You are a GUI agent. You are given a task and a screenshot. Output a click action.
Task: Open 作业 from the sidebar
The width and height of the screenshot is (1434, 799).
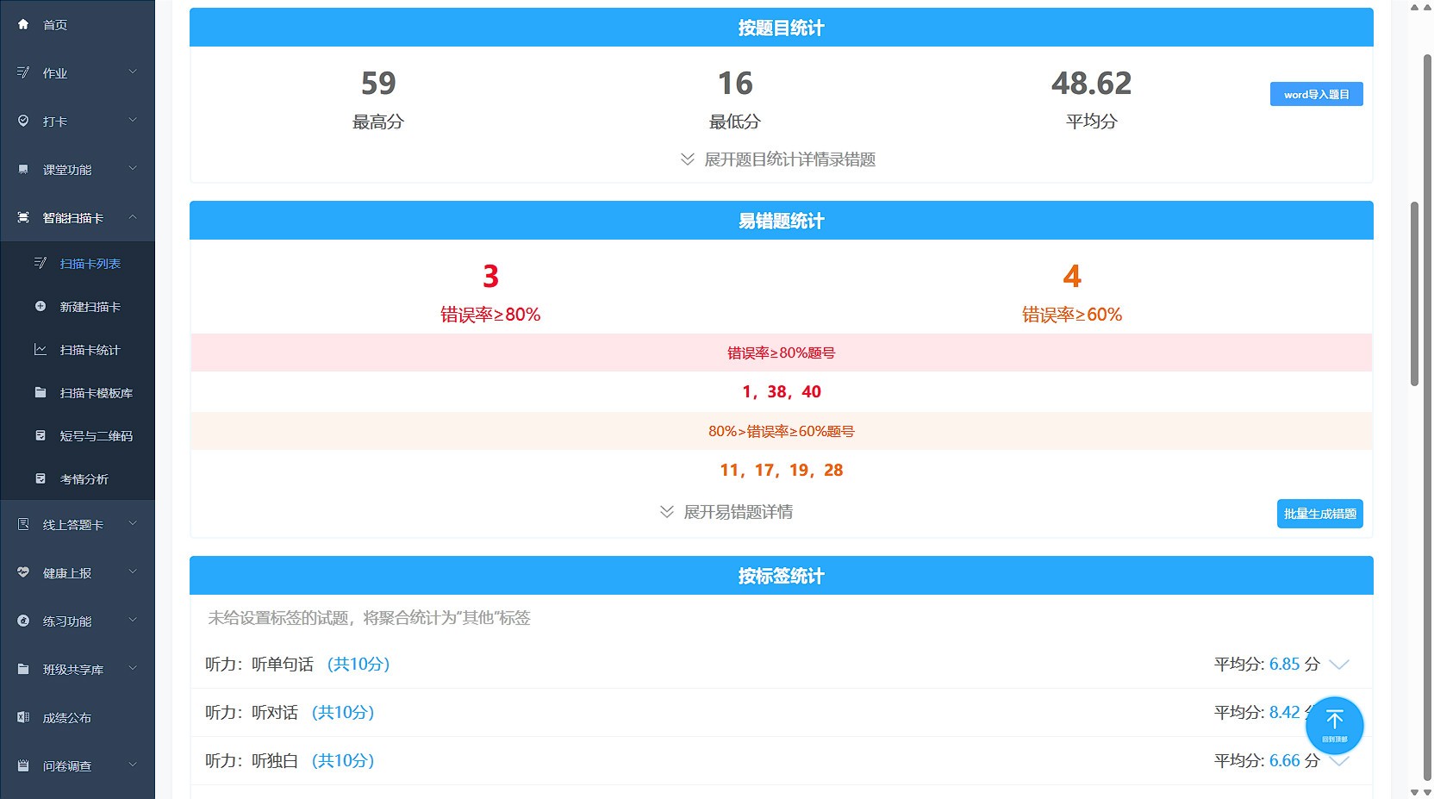coord(55,72)
